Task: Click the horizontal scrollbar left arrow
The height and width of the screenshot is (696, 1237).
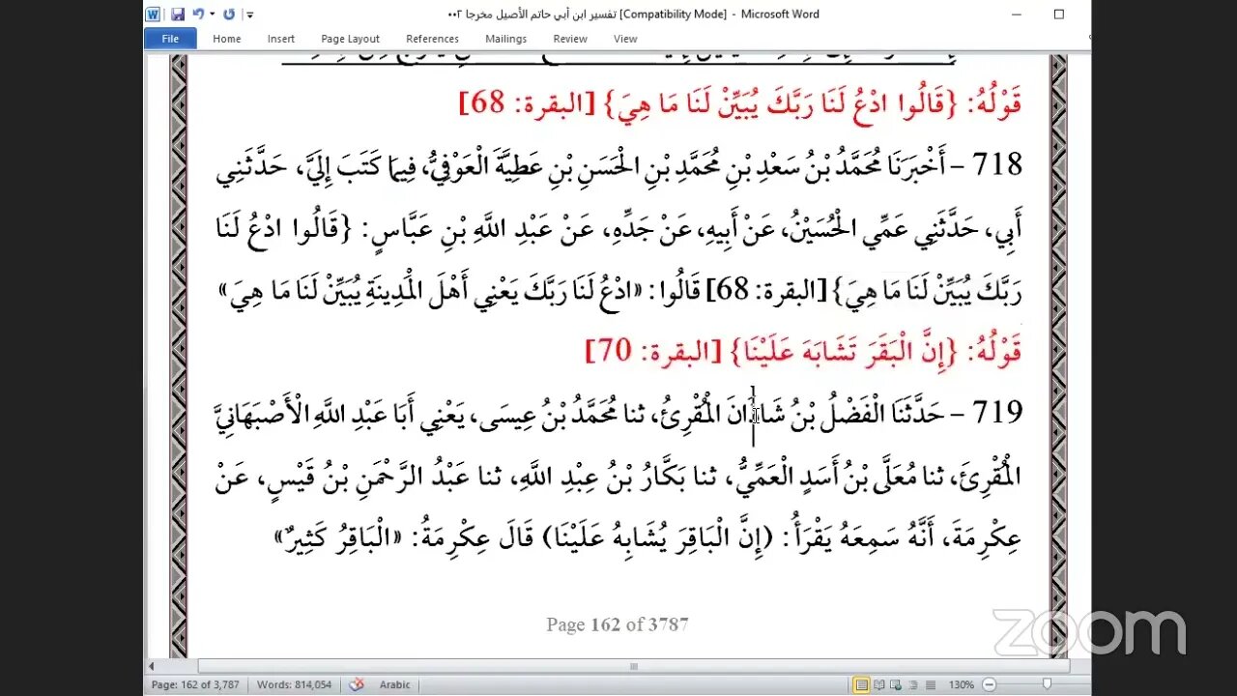Action: pos(151,666)
